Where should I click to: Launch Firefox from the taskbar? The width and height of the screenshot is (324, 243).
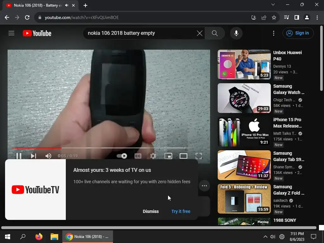pyautogui.click(x=39, y=237)
